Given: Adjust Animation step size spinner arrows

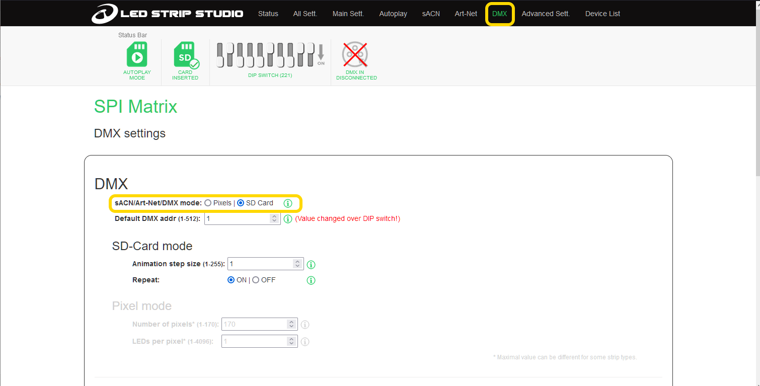Looking at the screenshot, I should (x=297, y=264).
